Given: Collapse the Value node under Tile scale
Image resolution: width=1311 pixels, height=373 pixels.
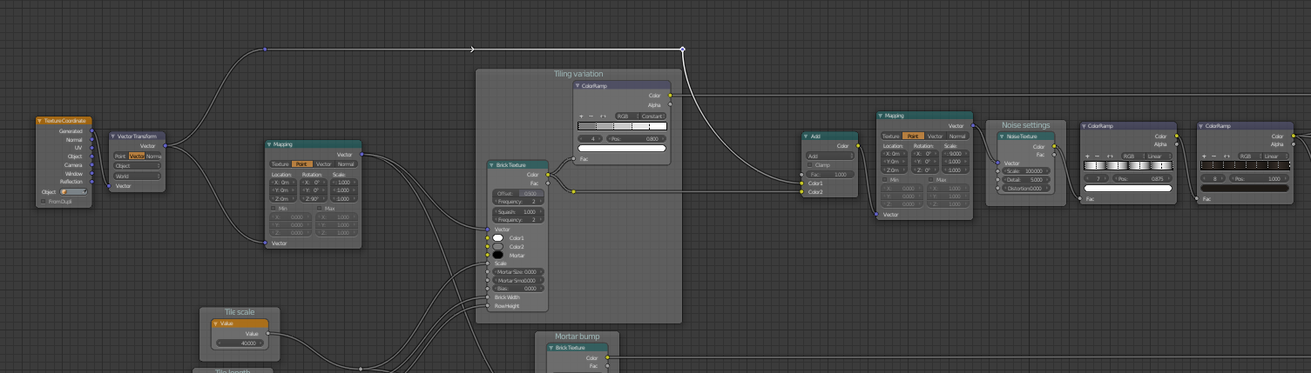Looking at the screenshot, I should [x=216, y=323].
